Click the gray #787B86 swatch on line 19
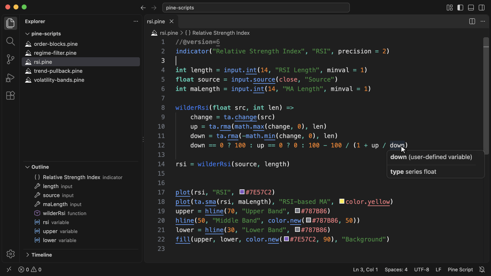The width and height of the screenshot is (491, 276). pos(297,211)
